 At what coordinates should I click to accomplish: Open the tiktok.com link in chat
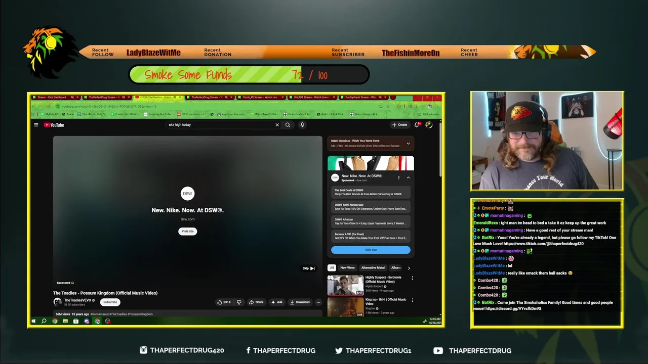pos(543,244)
